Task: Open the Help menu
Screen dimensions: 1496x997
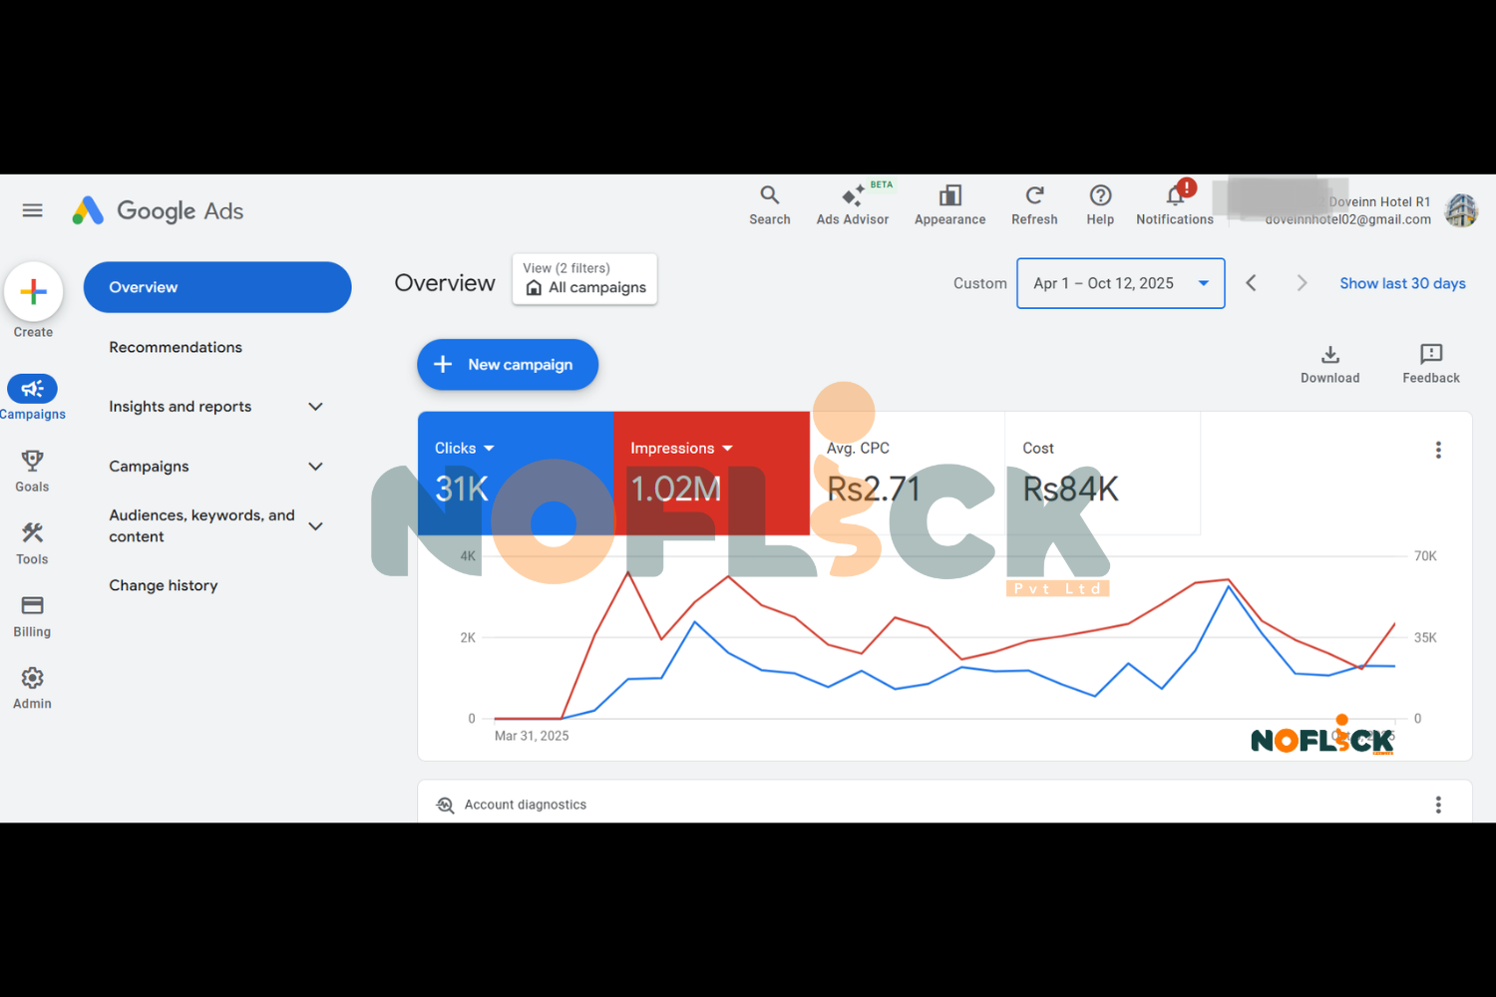Action: coord(1100,205)
